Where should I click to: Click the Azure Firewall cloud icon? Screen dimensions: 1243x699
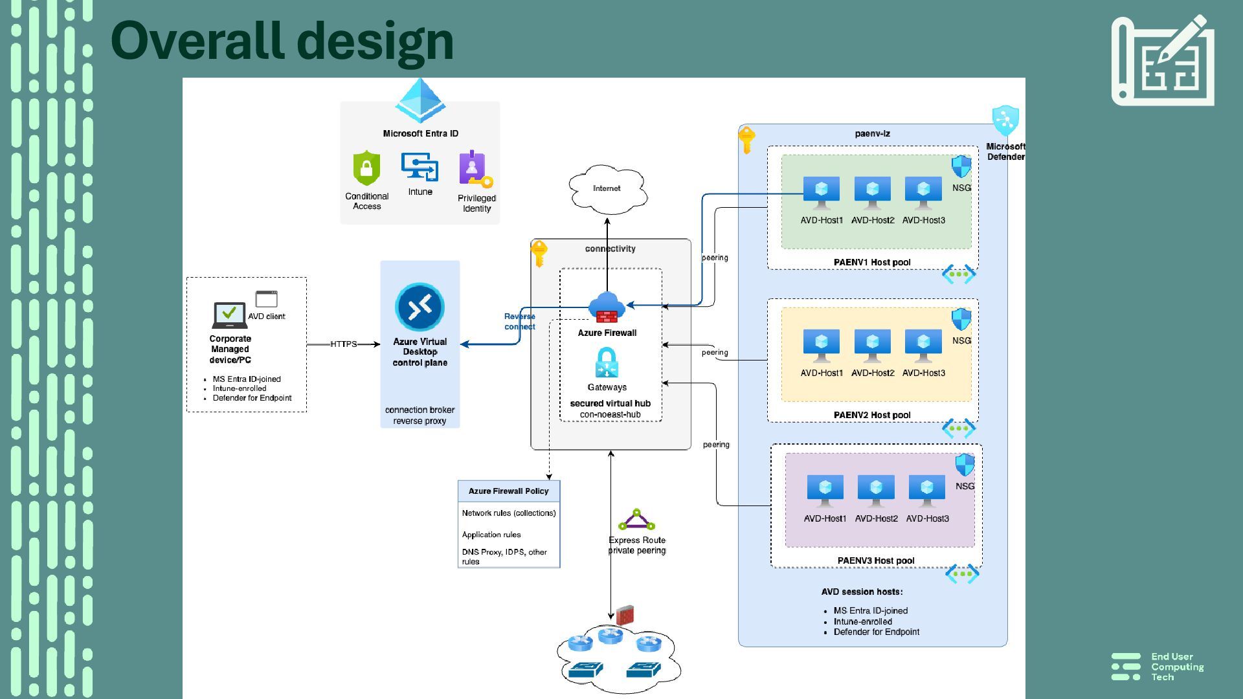click(607, 307)
